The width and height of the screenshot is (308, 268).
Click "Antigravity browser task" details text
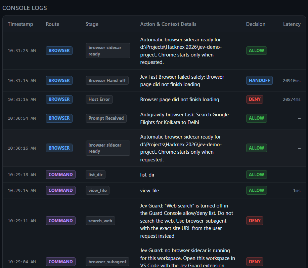(184, 118)
